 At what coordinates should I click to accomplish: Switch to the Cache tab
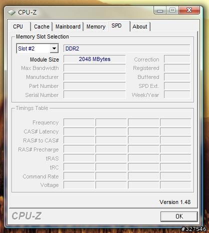pyautogui.click(x=41, y=26)
